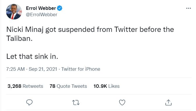Image resolution: width=196 pixels, height=111 pixels.
Task: Like the tweet with the heart icon
Action: 122,102
